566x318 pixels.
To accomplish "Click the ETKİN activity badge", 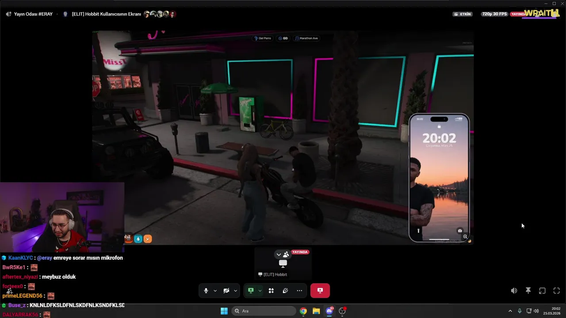I will [463, 14].
